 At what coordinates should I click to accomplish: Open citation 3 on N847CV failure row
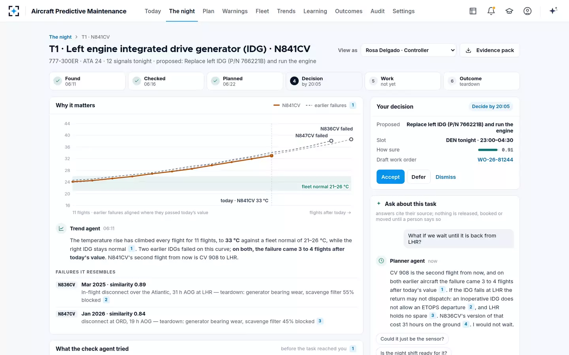320,321
